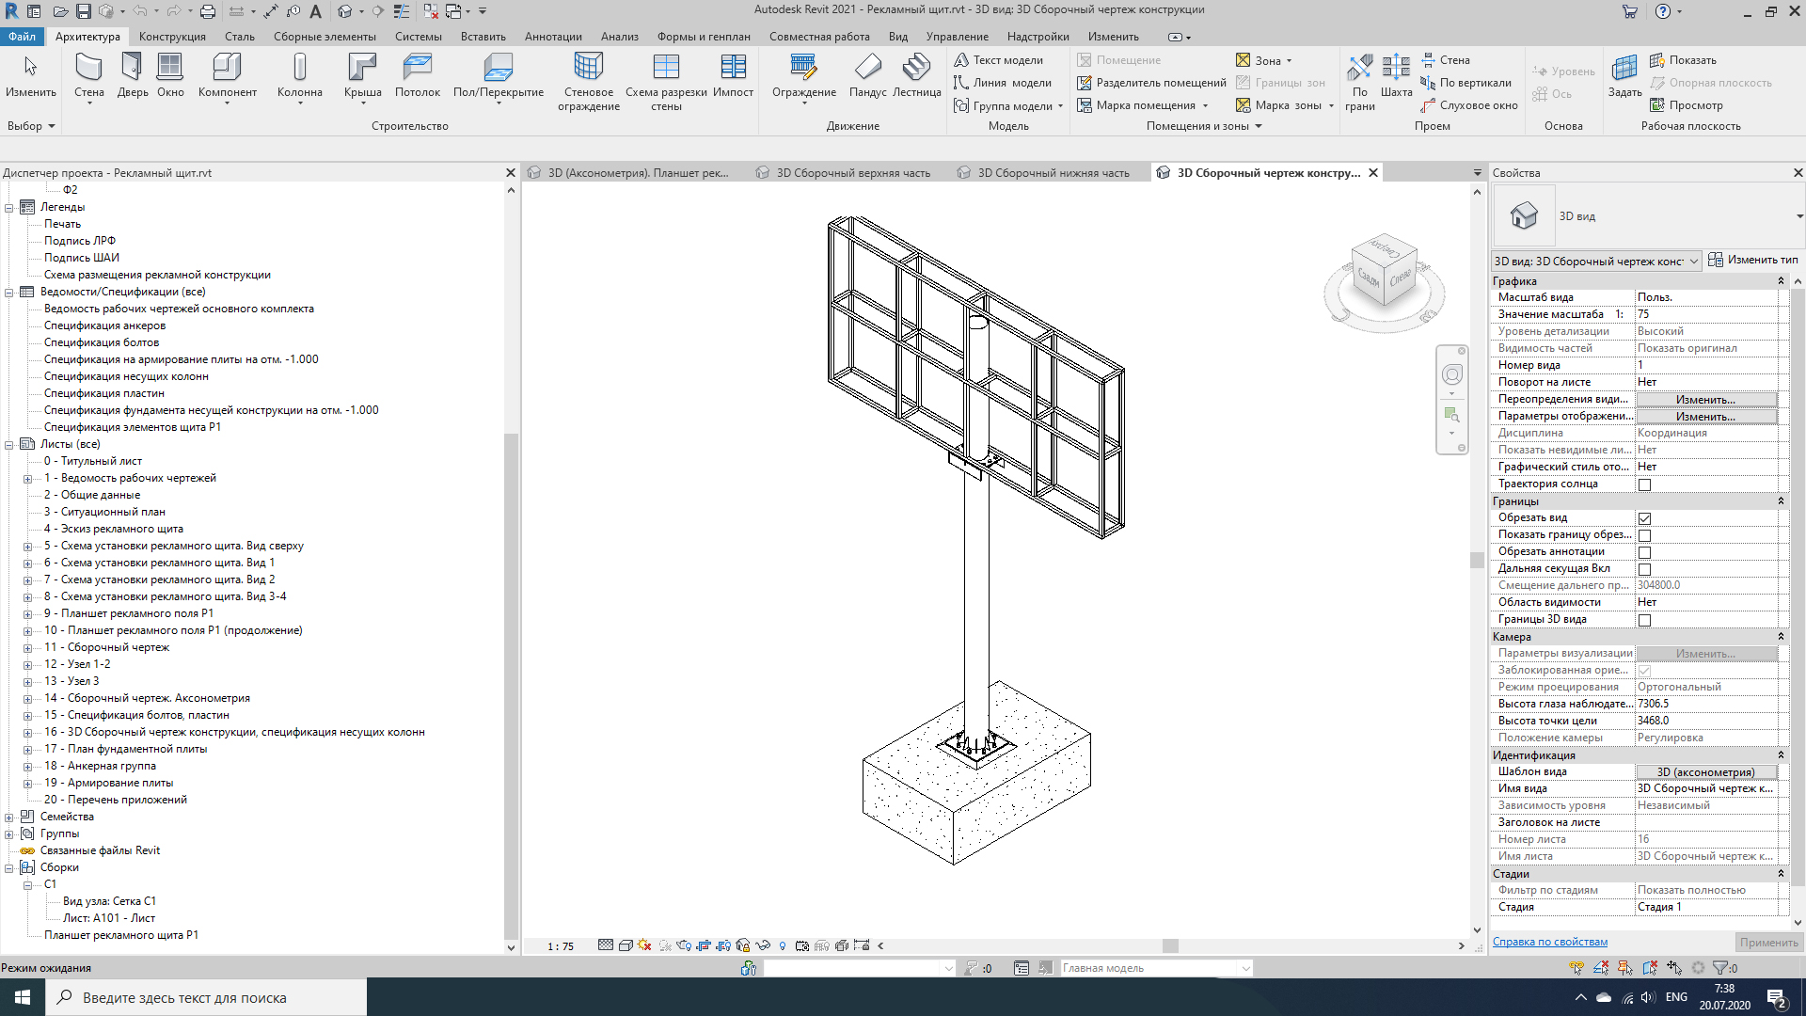Select the Разделитель помещений tool
Screen dimensions: 1806x1016
(1151, 83)
